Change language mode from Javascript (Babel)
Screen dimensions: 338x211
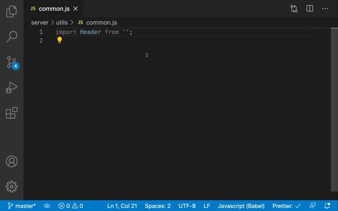(x=241, y=206)
